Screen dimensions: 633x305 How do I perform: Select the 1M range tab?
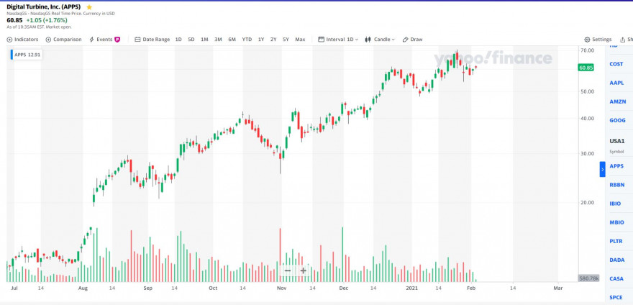[x=205, y=39]
